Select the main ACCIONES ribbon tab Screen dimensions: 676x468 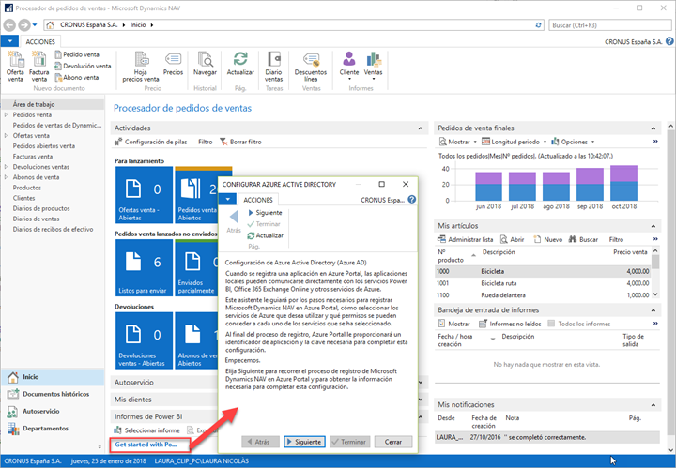pos(40,42)
